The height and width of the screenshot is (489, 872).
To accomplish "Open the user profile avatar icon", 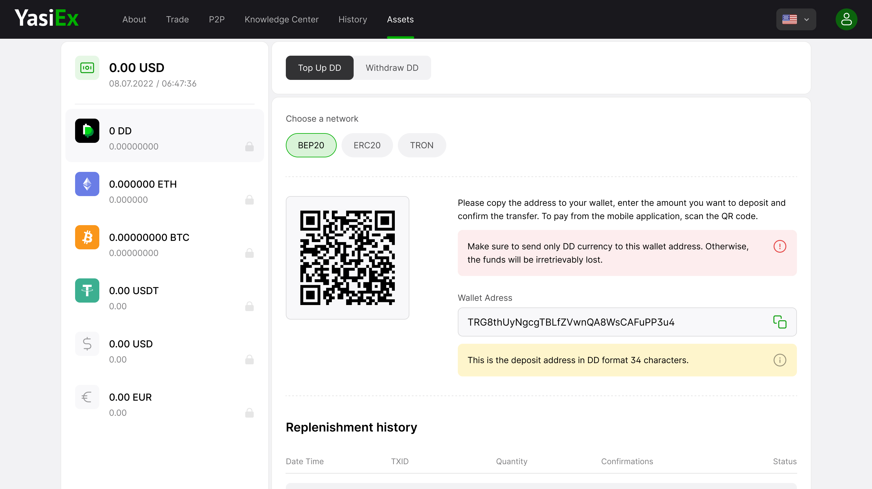I will 846,19.
